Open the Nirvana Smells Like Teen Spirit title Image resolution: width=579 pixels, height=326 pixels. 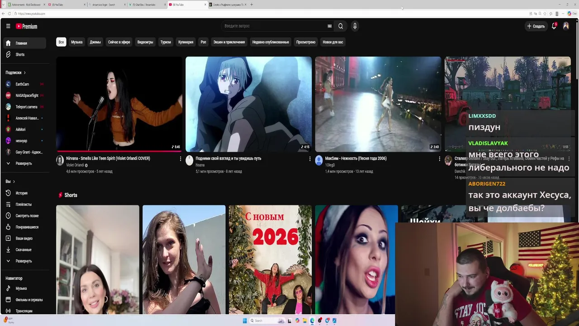tap(108, 158)
